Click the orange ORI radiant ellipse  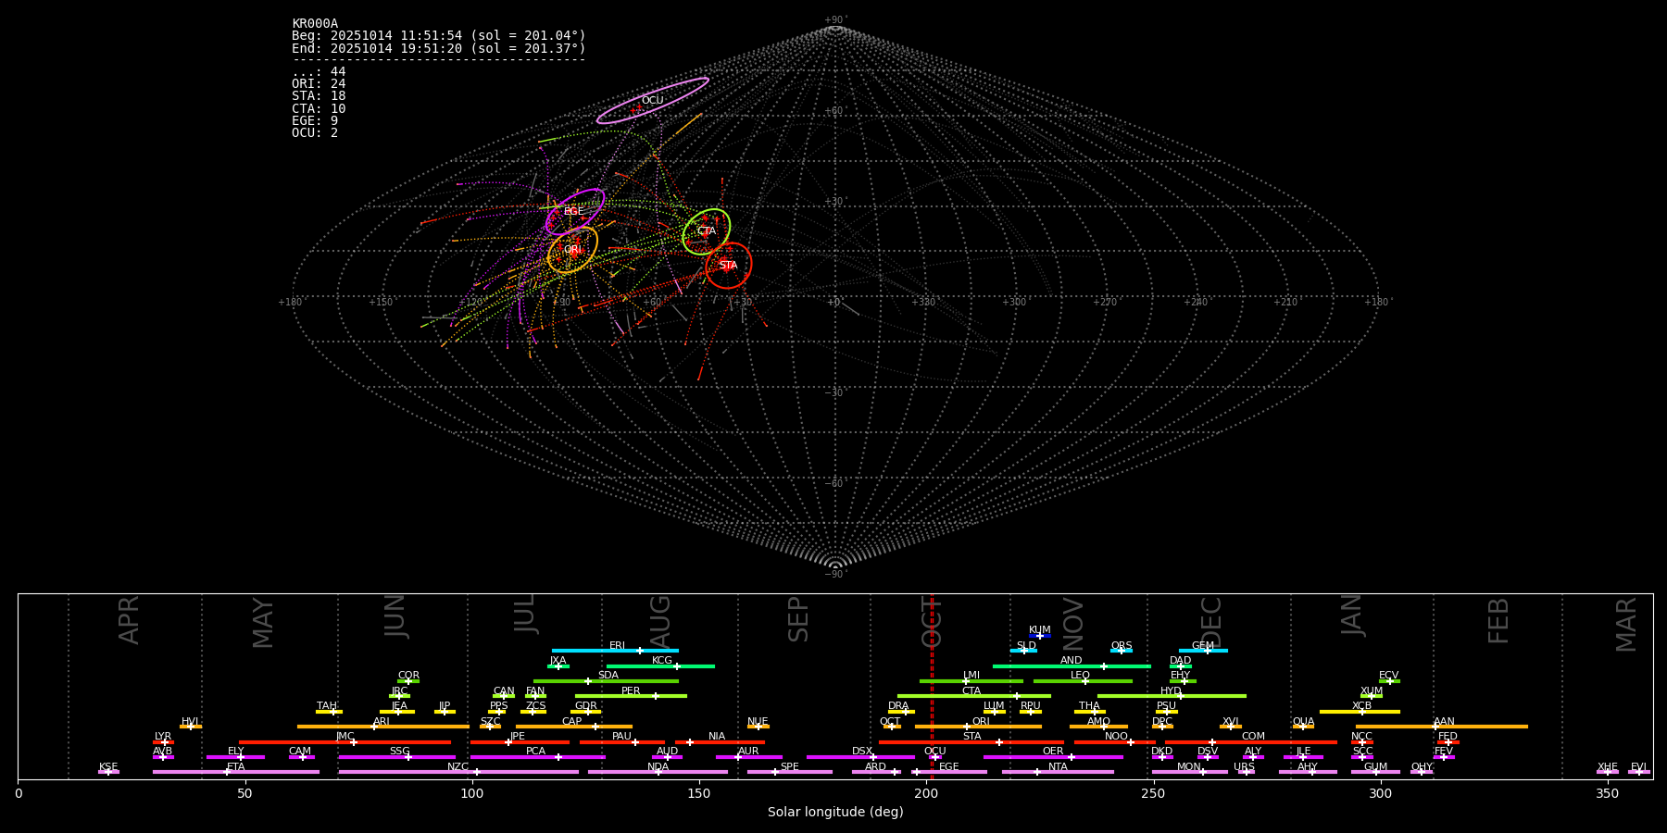pos(572,250)
